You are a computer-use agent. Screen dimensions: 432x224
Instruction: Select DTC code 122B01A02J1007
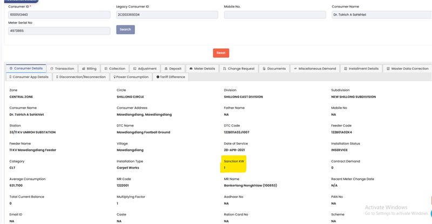tap(237, 132)
